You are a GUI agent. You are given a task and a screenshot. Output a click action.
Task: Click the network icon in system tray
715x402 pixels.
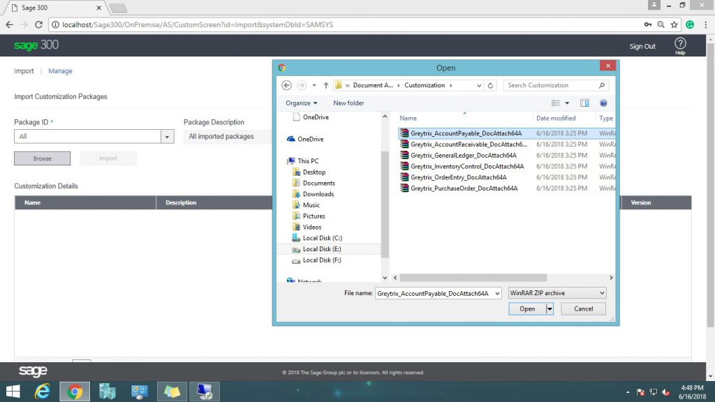(653, 392)
